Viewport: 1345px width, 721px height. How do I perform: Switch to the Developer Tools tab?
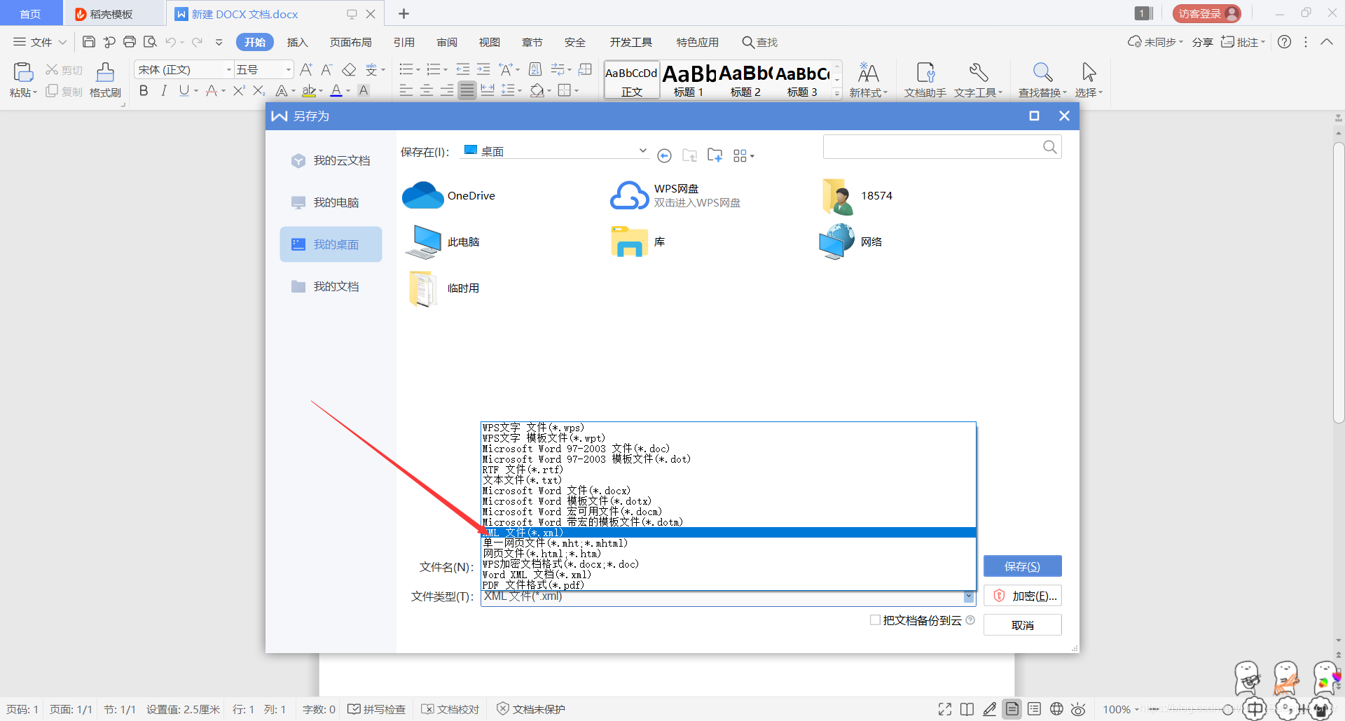tap(630, 42)
